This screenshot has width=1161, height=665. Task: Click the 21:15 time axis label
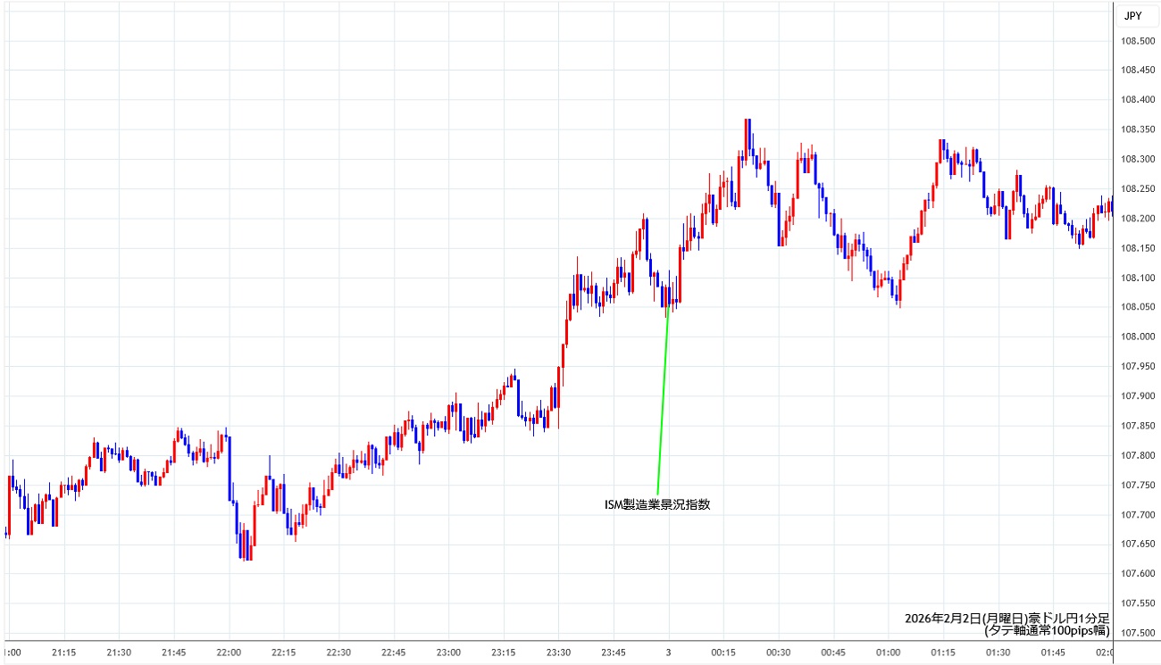[x=64, y=653]
